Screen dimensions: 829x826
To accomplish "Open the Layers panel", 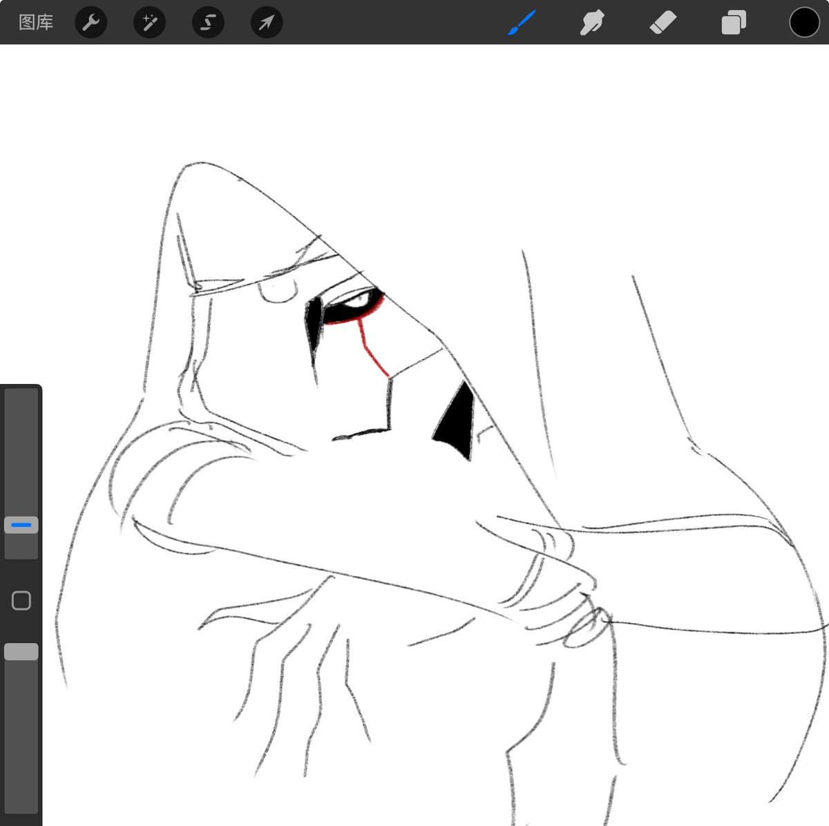I will [x=733, y=23].
